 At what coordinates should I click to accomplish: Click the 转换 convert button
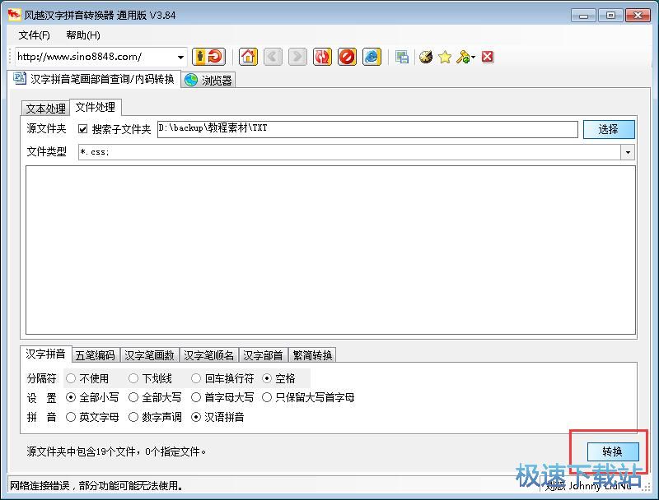[612, 451]
